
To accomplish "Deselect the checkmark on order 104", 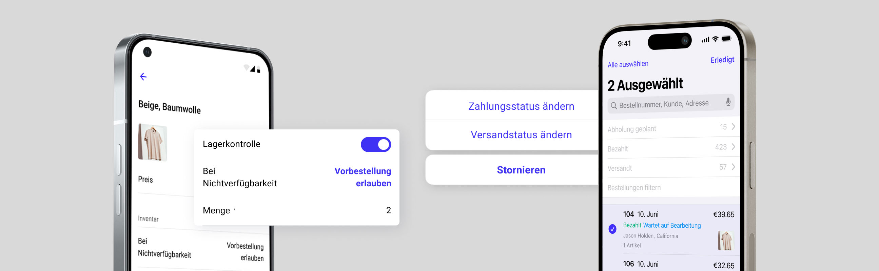I will point(612,229).
